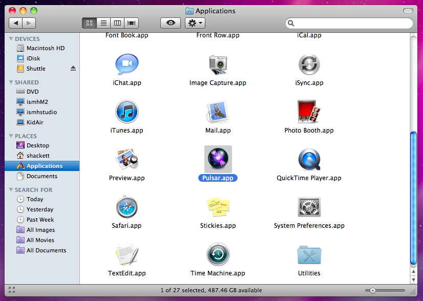Show files from Yesterday

(42, 209)
